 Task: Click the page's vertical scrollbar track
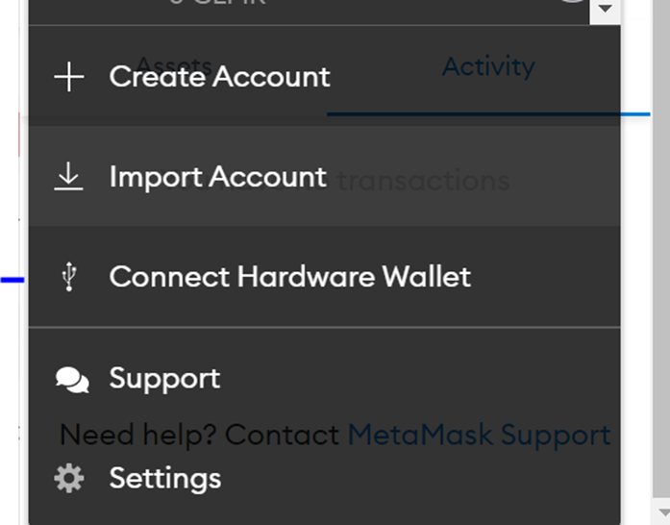[661, 248]
